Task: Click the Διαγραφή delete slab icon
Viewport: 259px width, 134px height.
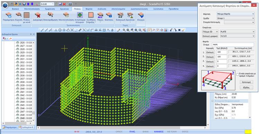Action: 38,16
